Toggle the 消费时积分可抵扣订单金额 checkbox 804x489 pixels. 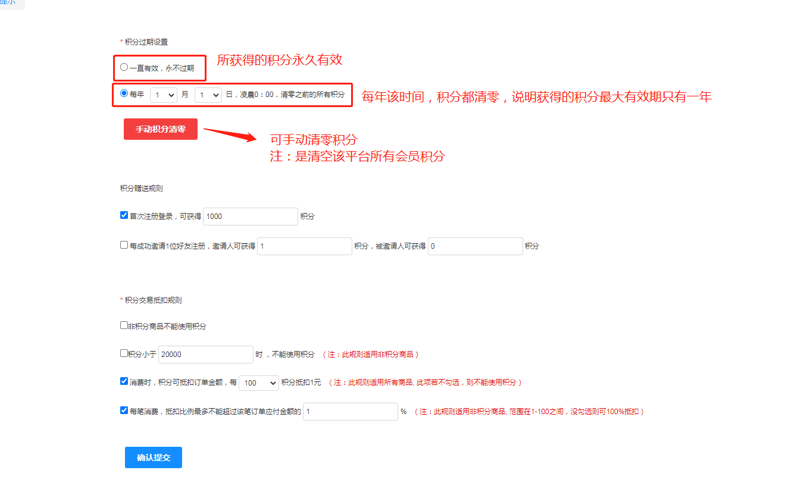coord(124,381)
